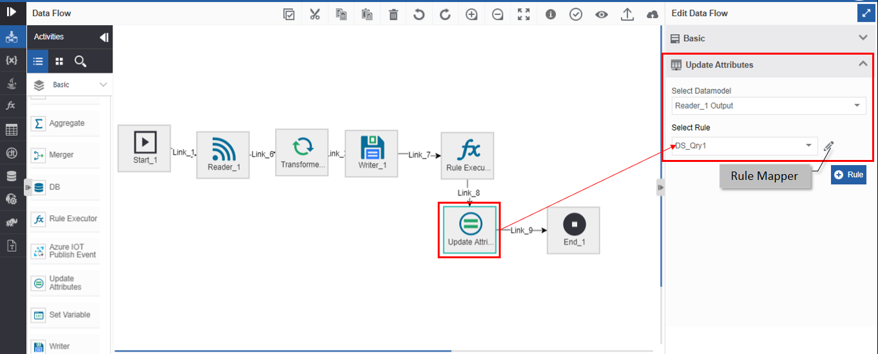The width and height of the screenshot is (878, 354).
Task: Click the play-bar icon at sidebar top
Action: click(12, 12)
